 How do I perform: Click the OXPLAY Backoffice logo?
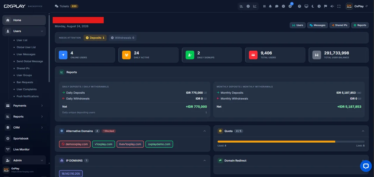[23, 6]
